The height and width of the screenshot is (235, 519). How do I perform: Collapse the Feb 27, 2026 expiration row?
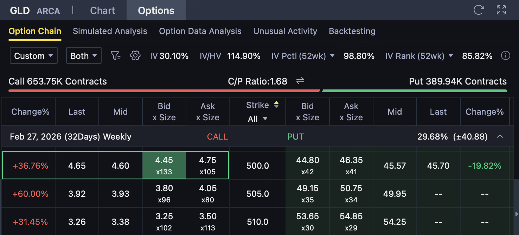[x=500, y=136]
